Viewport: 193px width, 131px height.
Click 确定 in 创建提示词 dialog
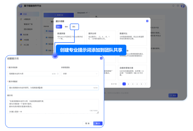click(98, 123)
